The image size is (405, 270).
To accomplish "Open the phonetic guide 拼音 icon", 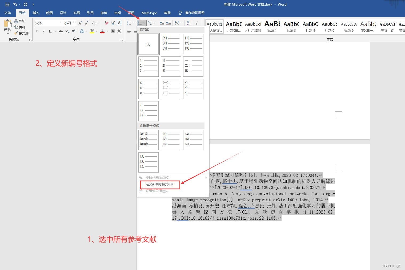I will coord(113,23).
